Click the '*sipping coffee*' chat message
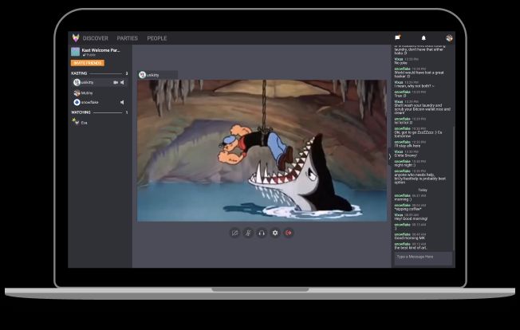 (408, 209)
